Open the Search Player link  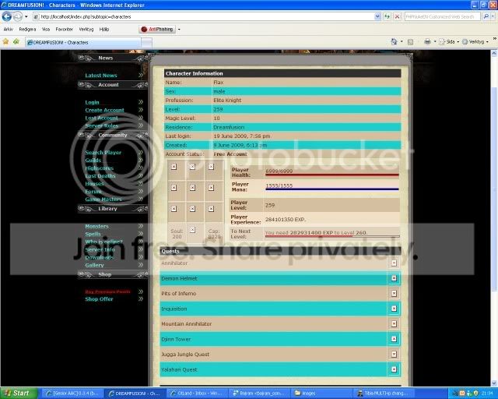click(x=103, y=153)
